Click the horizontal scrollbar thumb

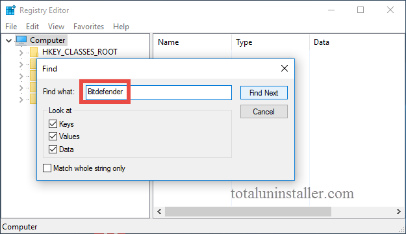point(248,212)
